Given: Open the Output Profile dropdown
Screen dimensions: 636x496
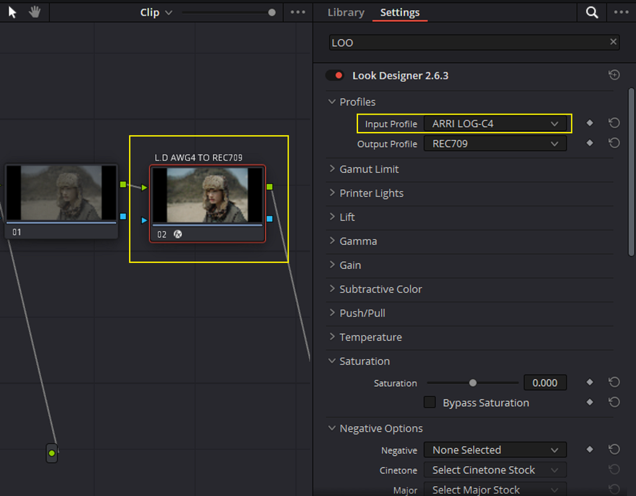Looking at the screenshot, I should [495, 144].
